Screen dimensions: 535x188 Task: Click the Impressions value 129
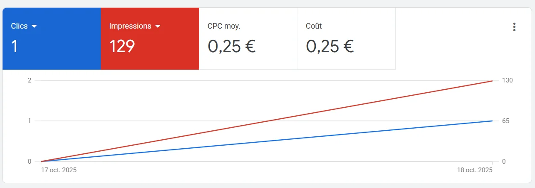122,46
